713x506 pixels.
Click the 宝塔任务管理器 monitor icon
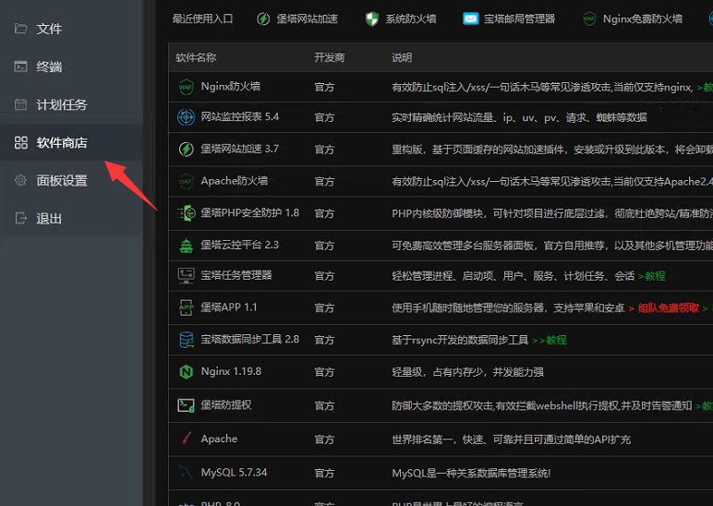pyautogui.click(x=186, y=275)
